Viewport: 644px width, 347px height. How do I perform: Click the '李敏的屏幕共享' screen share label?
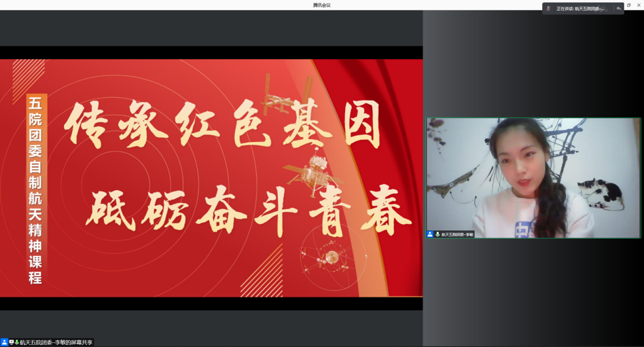pos(56,342)
